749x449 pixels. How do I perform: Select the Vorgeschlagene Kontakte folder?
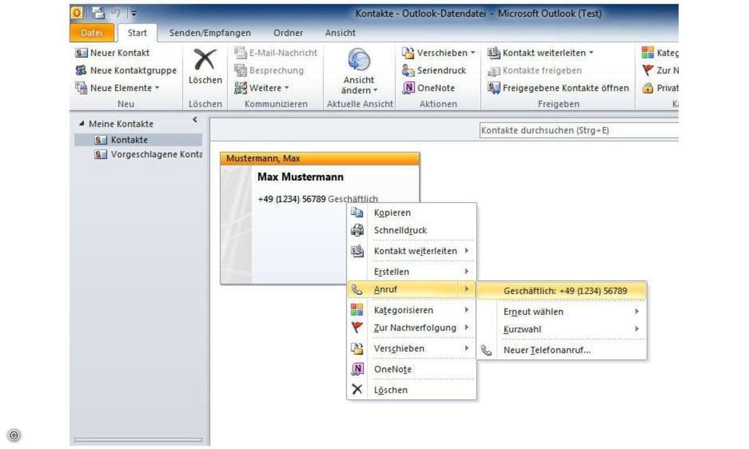pyautogui.click(x=148, y=154)
